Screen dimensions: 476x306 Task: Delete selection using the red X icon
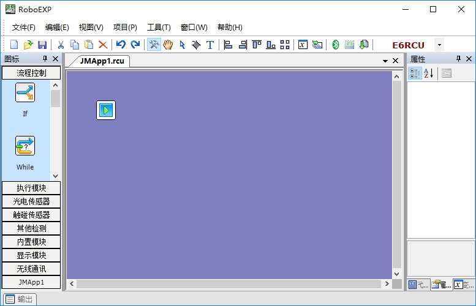[103, 45]
